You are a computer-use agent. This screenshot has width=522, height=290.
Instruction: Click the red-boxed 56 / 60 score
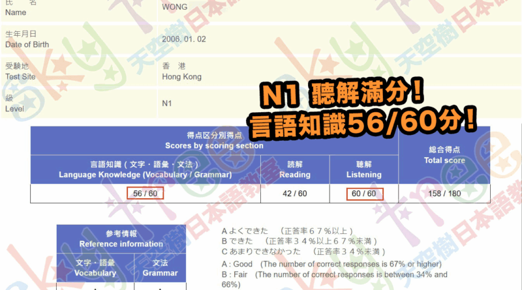pyautogui.click(x=146, y=194)
